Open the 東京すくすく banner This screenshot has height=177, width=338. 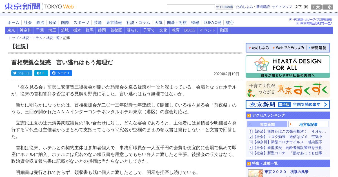pyautogui.click(x=288, y=89)
